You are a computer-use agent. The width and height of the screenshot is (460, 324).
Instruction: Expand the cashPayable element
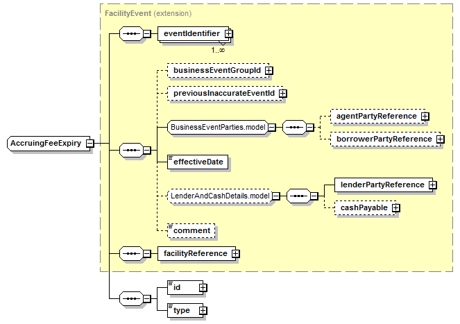[x=395, y=208]
